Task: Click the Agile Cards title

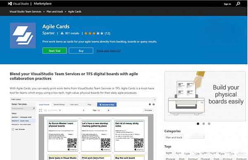Action: click(x=56, y=26)
